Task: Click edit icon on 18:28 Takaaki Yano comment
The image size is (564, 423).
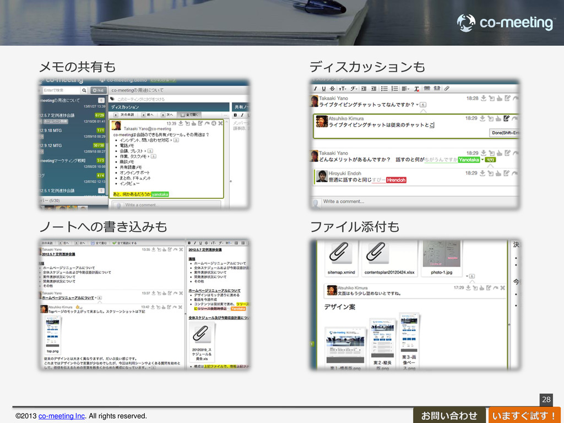Action: tap(507, 98)
